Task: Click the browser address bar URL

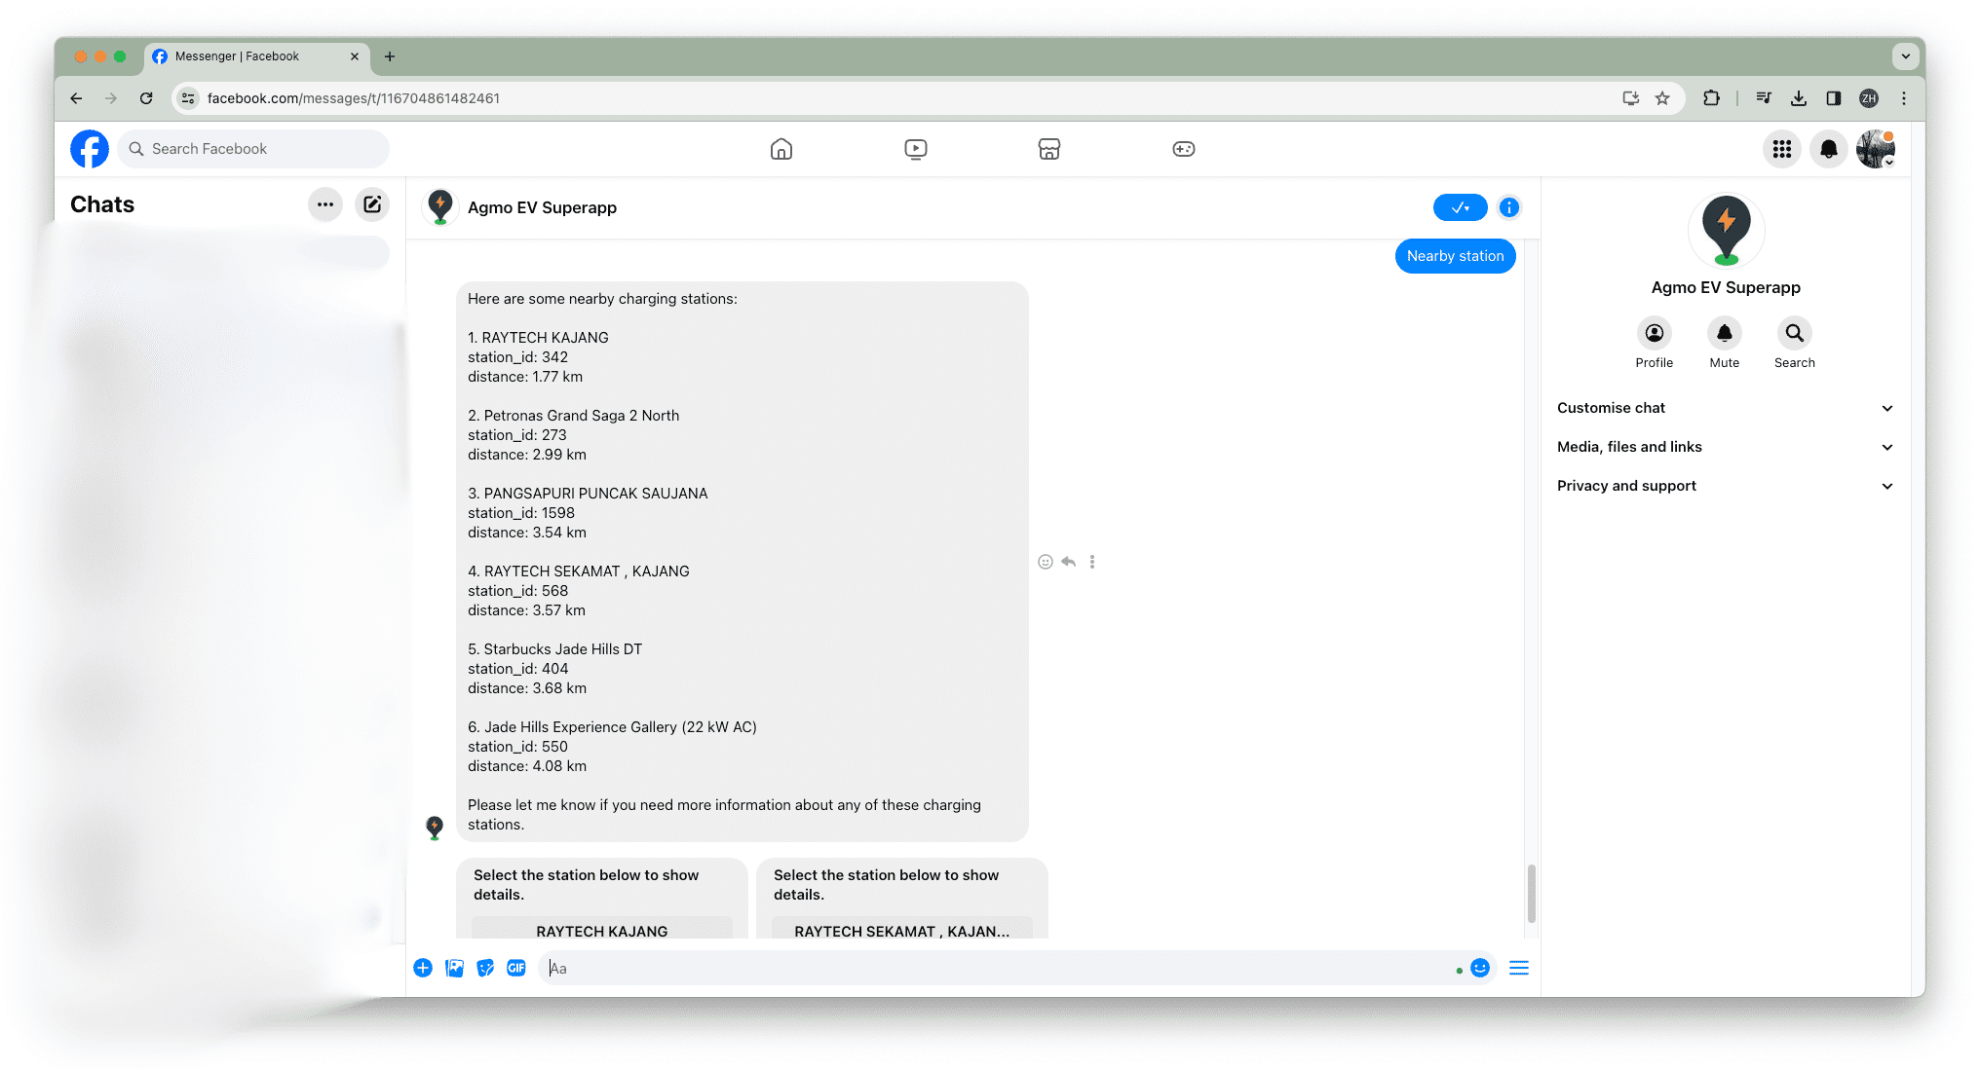Action: pyautogui.click(x=354, y=98)
